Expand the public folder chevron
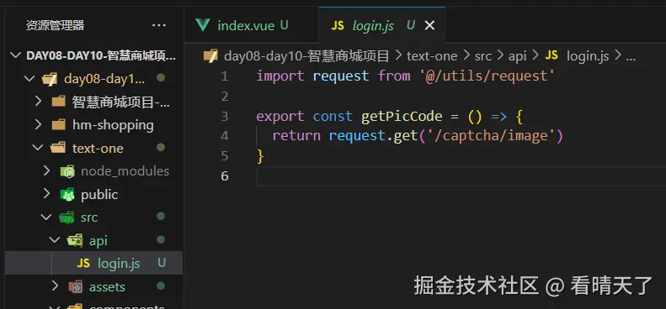Viewport: 666px width, 309px height. (46, 194)
